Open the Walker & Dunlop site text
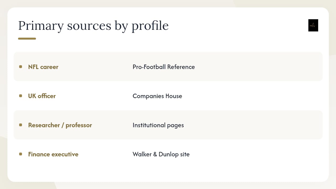 pyautogui.click(x=161, y=154)
